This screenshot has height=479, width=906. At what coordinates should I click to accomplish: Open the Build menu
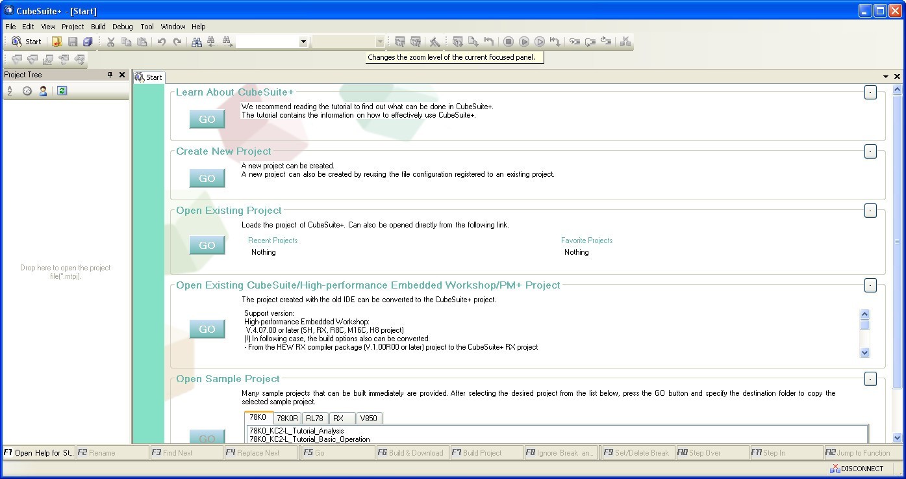[98, 27]
